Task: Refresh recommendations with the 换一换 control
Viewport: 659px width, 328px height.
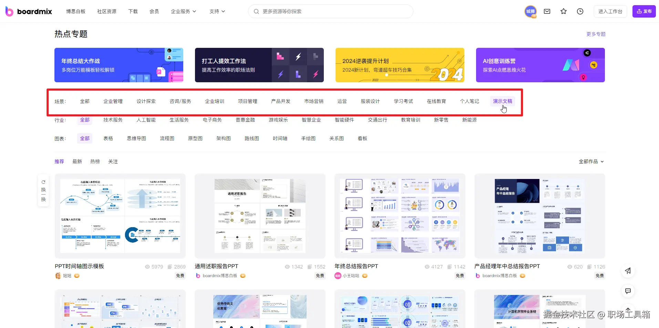Action: tap(43, 190)
